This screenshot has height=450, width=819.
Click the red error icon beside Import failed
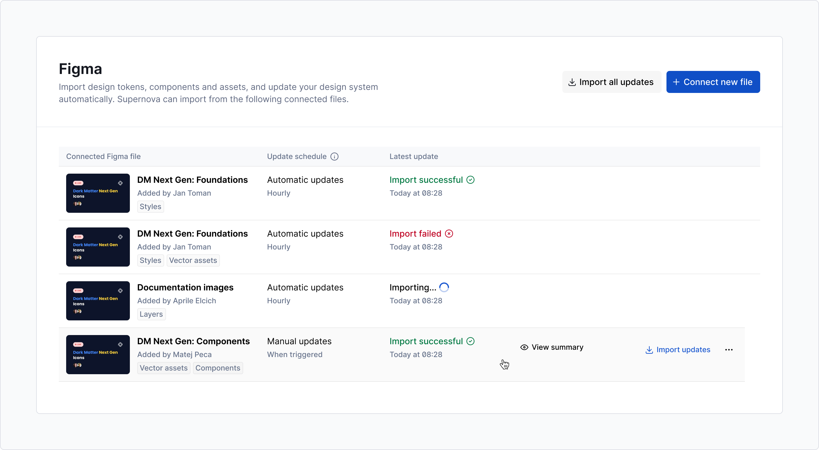click(x=449, y=234)
